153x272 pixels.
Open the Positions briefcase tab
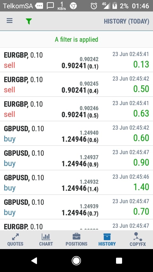tap(76, 240)
